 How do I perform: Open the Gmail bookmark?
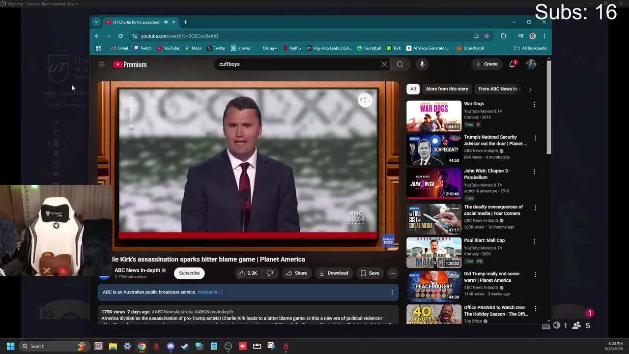[x=119, y=48]
